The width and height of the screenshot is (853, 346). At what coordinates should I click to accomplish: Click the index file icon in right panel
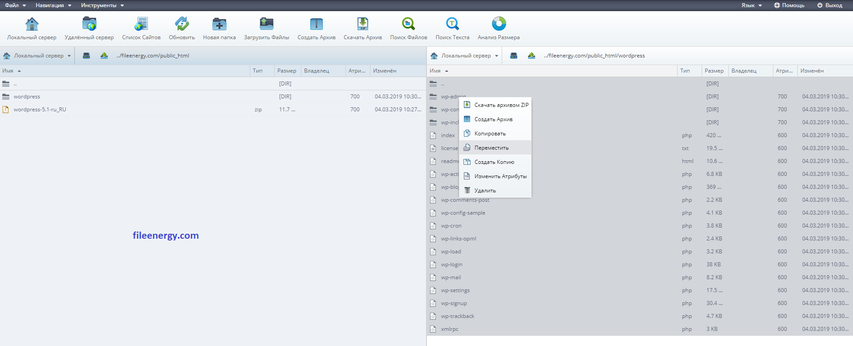click(433, 135)
